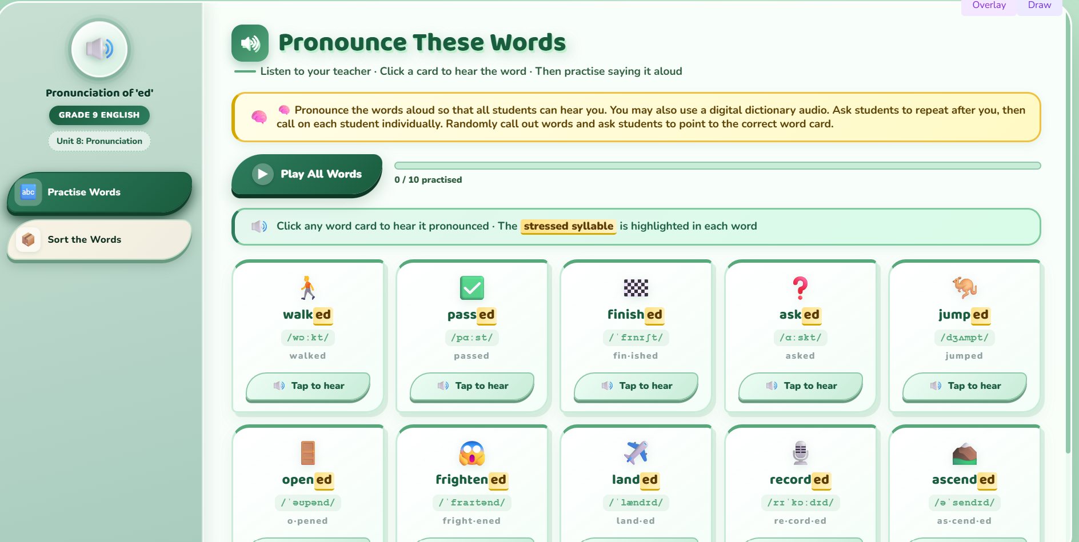Screen dimensions: 1079x542
Task: Click the speaker icon in stressed syllable hint
Action: (259, 226)
